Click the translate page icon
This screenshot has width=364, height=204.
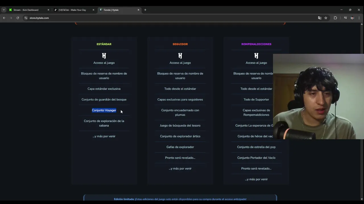320,18
